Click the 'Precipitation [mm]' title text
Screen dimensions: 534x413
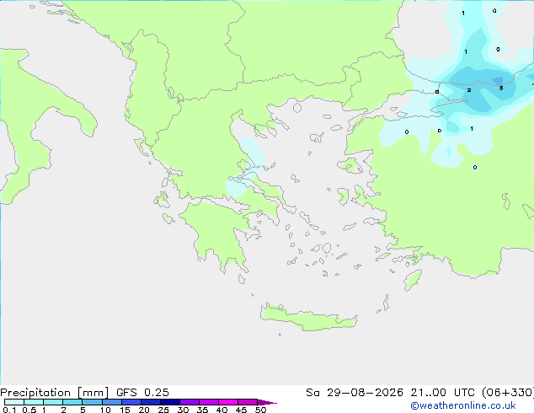(x=54, y=393)
